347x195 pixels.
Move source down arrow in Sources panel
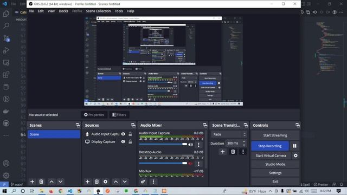(125, 181)
